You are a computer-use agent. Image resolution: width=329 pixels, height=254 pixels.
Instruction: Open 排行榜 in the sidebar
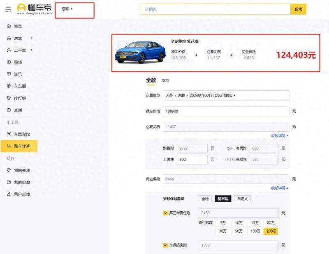[x=20, y=98]
